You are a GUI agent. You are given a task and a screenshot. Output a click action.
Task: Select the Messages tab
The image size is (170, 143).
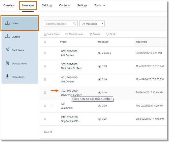pos(28,5)
